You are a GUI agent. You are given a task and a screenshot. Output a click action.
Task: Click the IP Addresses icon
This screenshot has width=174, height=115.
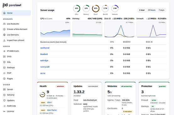[x=4, y=51]
